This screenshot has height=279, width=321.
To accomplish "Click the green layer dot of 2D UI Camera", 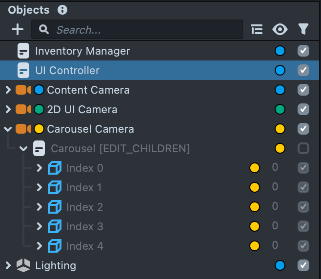I will (280, 109).
